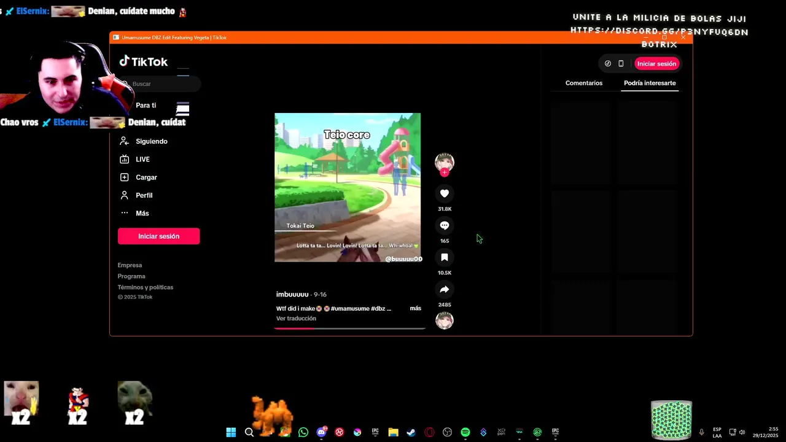Open Windows taskbar search
Viewport: 786px width, 442px height.
coord(249,432)
